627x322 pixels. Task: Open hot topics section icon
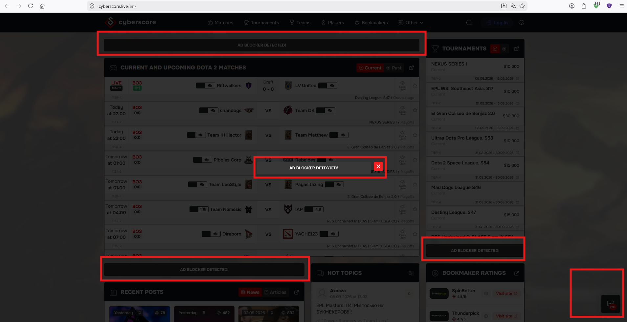point(411,273)
